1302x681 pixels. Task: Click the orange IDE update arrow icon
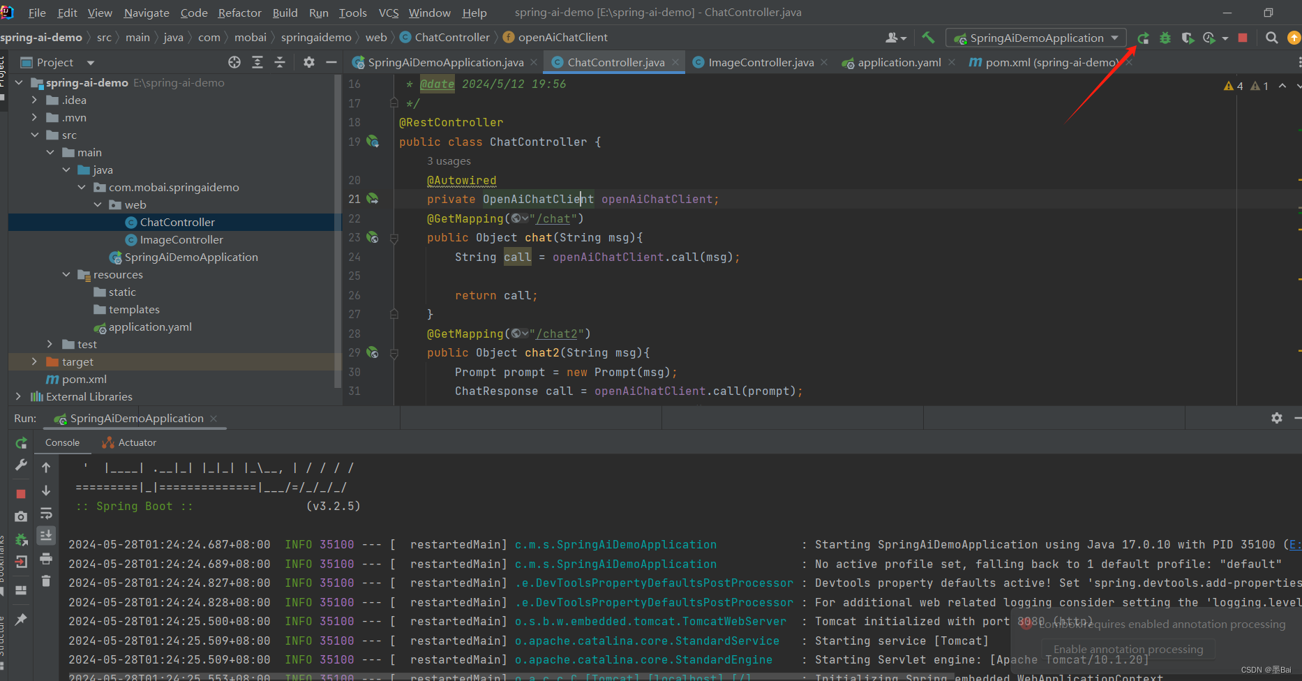1294,38
